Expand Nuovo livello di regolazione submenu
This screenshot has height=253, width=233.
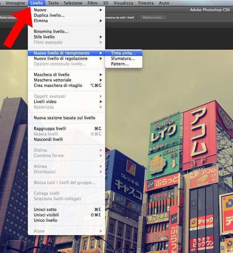66,58
